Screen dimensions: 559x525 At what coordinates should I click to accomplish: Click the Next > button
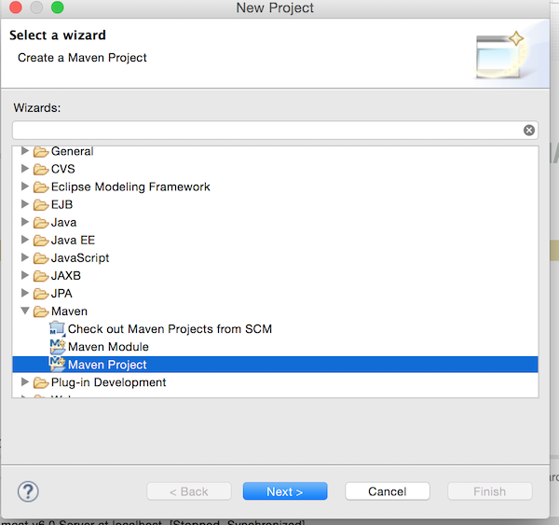point(285,491)
